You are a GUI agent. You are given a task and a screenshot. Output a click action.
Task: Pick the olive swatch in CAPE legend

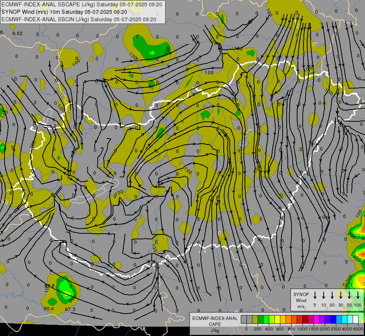coord(255,319)
